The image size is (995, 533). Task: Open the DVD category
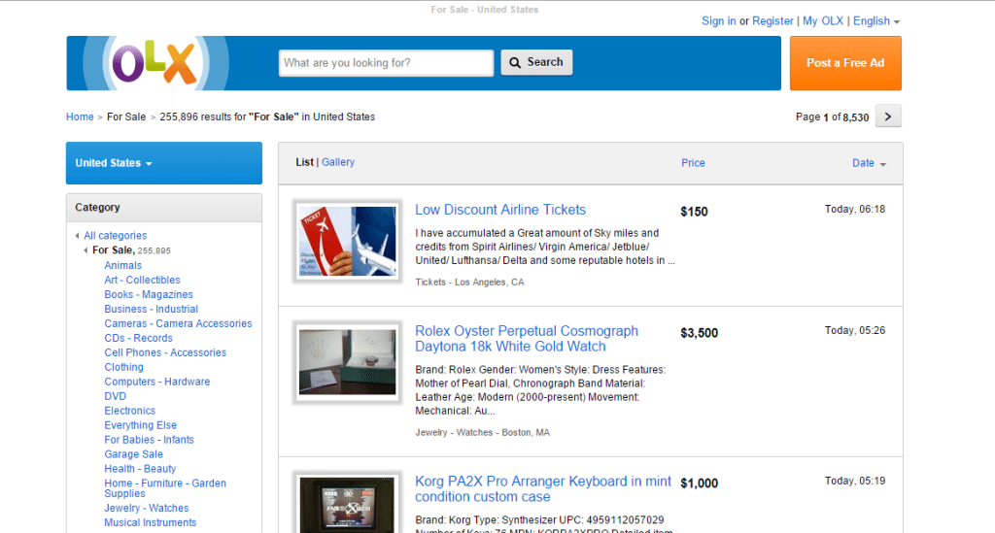(115, 397)
